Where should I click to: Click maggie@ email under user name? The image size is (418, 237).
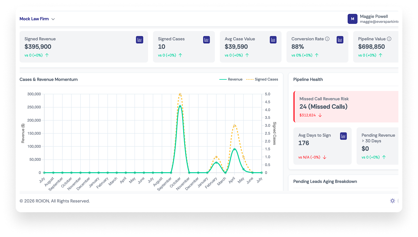(x=379, y=21)
